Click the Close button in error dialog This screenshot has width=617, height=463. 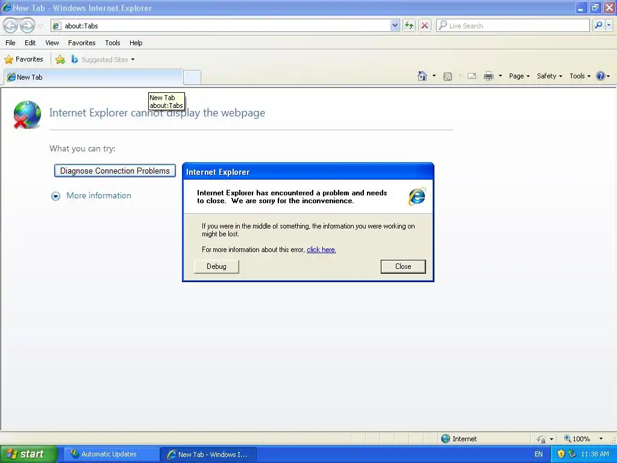(x=403, y=266)
